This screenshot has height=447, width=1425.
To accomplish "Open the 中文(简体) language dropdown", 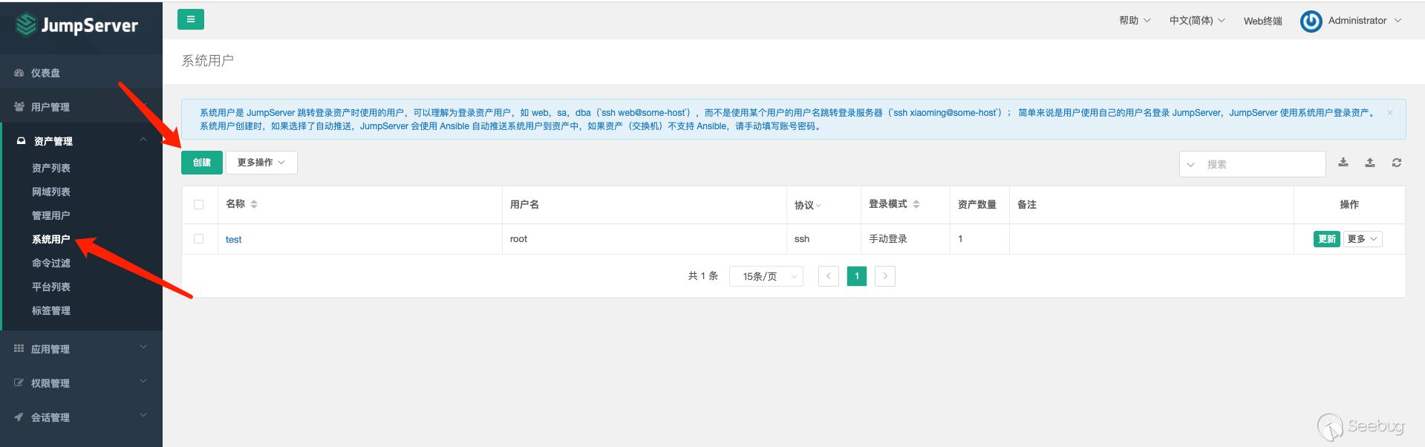I will [x=1197, y=21].
